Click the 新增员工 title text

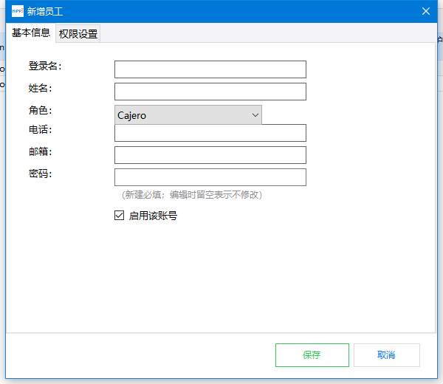click(x=45, y=12)
